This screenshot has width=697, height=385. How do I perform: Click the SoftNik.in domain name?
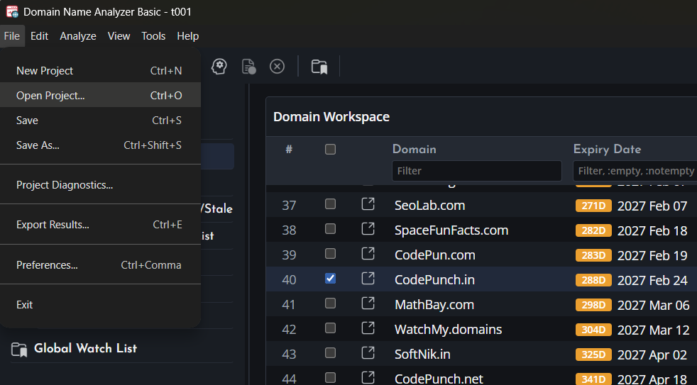click(422, 355)
